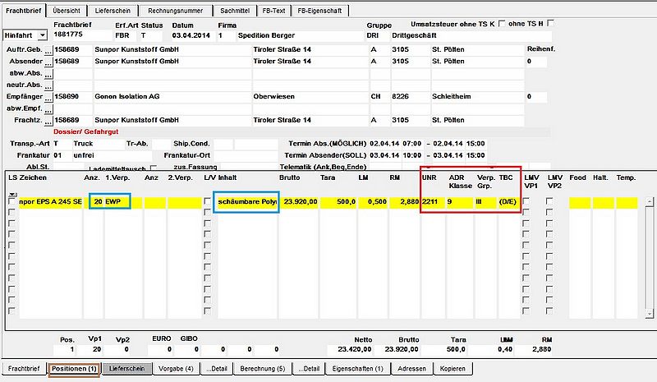This screenshot has width=657, height=382.
Task: Open the neutr.Abs. lookup ellipsis button
Action: click(x=48, y=85)
